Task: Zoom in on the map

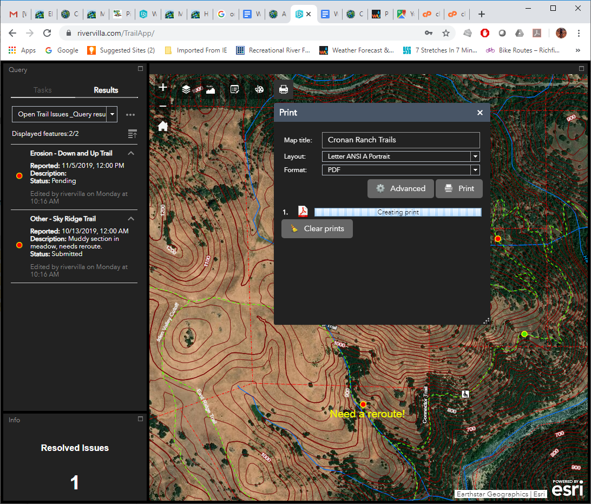Action: [162, 87]
